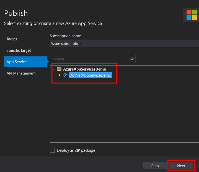Click the 'Deploy as ZIP package' label text

point(76,150)
